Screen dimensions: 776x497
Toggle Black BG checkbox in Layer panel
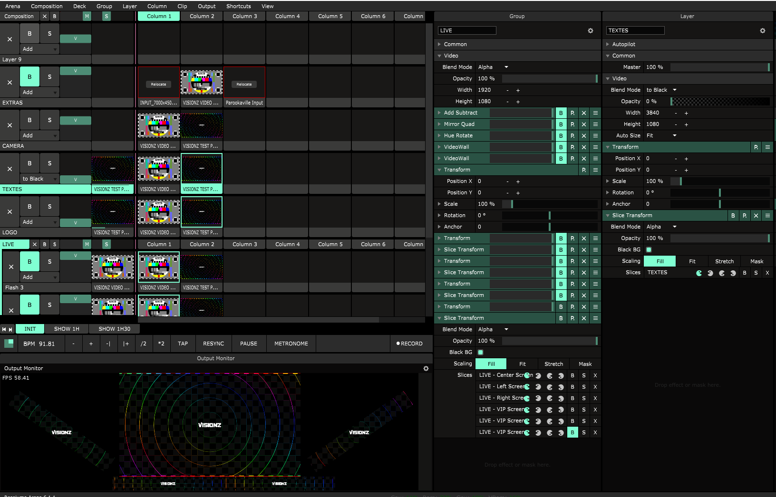click(649, 250)
